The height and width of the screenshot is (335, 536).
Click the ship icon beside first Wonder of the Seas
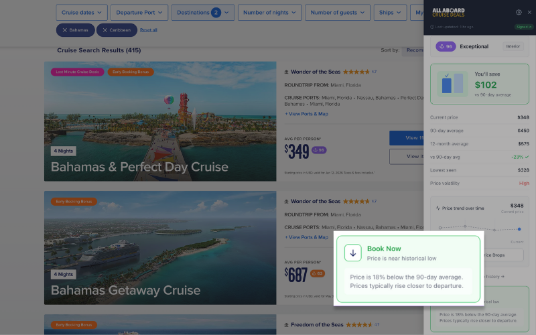(x=287, y=72)
